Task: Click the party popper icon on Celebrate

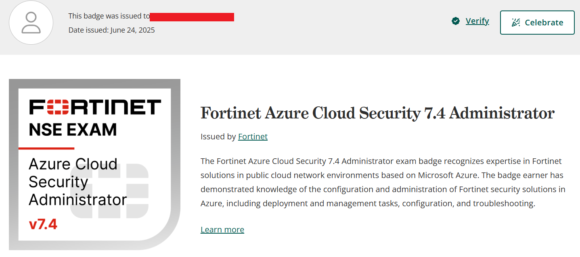Action: point(516,23)
